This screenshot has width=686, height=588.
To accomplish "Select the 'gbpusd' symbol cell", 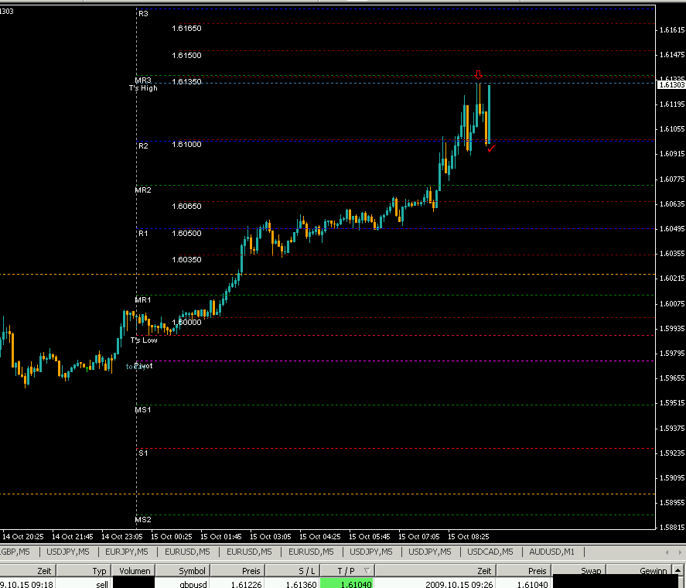I will tap(183, 584).
